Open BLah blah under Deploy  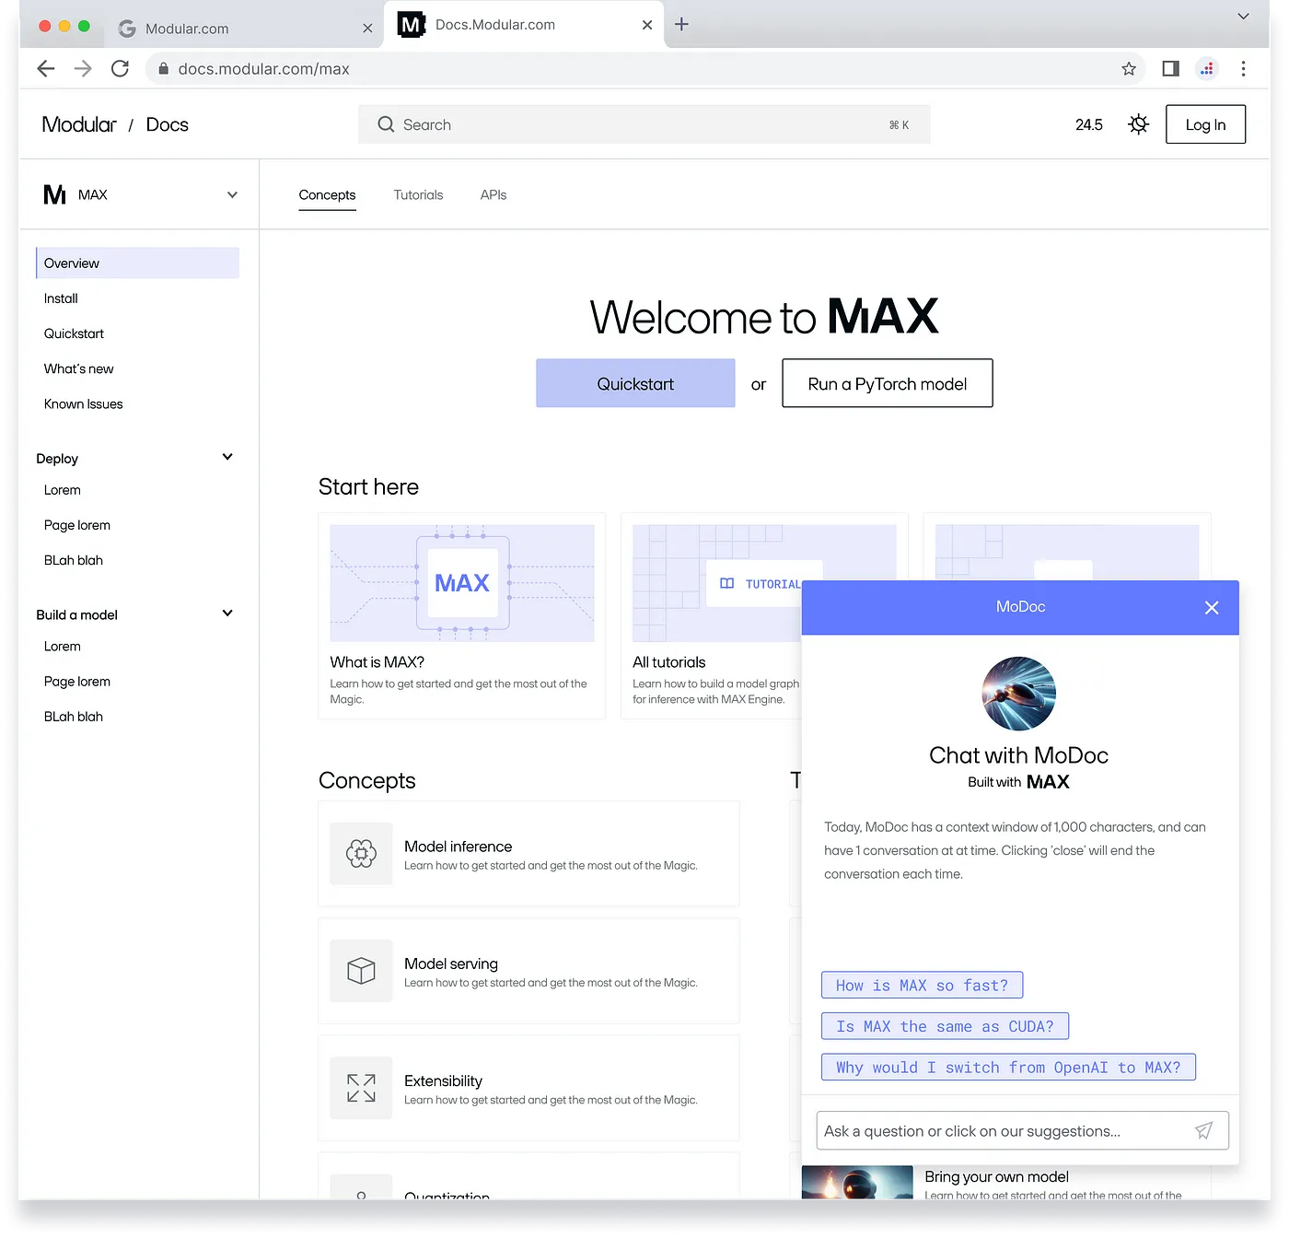tap(74, 560)
